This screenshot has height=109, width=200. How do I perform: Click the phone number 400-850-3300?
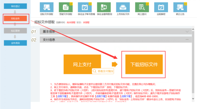click(150, 96)
